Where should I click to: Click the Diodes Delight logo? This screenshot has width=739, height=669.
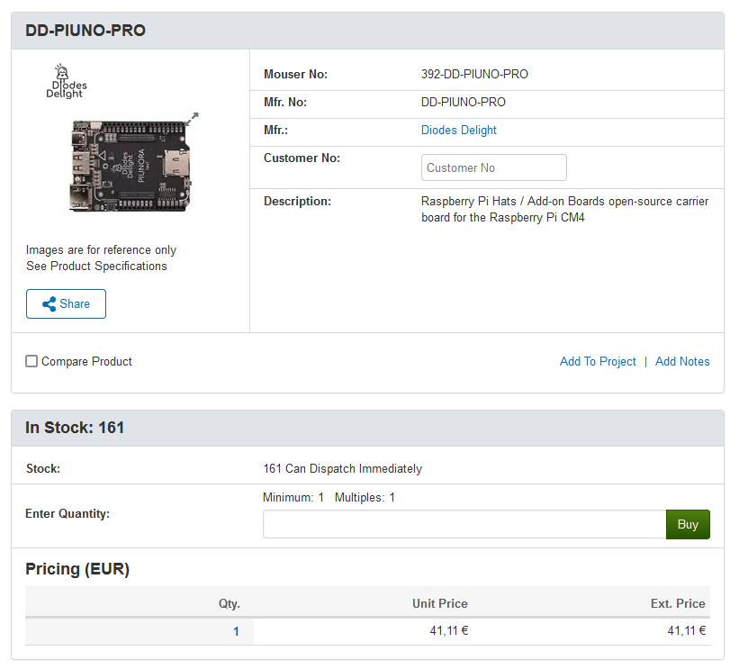67,81
